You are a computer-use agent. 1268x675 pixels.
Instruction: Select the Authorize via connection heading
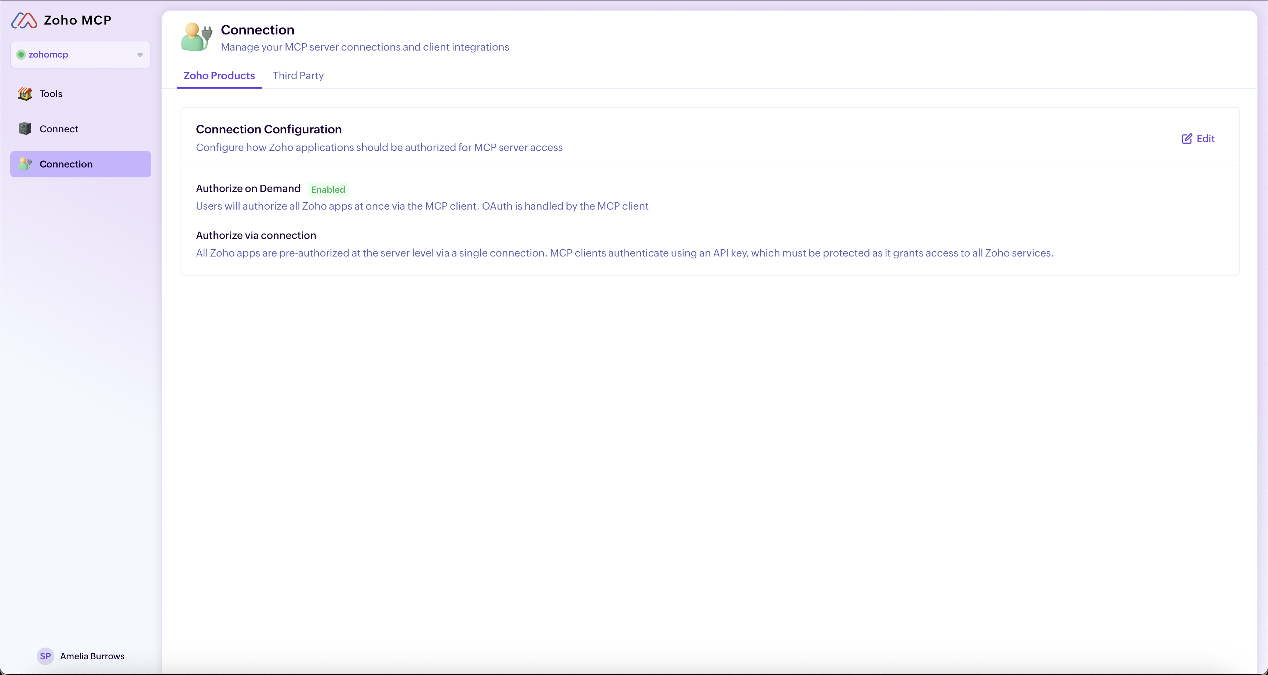[256, 236]
